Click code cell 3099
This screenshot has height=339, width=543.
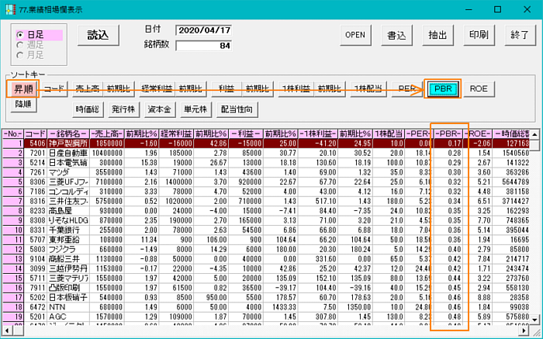[36, 268]
